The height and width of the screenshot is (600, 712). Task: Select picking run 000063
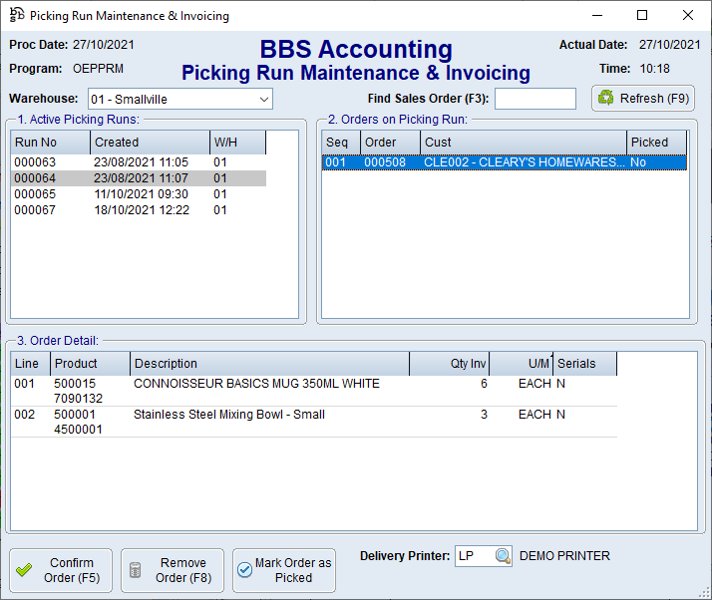[35, 161]
